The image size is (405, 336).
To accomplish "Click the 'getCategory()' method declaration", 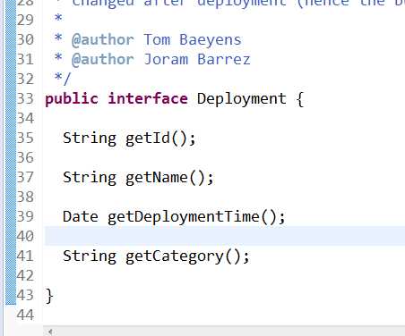I will point(187,256).
